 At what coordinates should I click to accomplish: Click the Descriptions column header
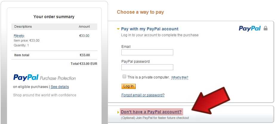click(23, 26)
